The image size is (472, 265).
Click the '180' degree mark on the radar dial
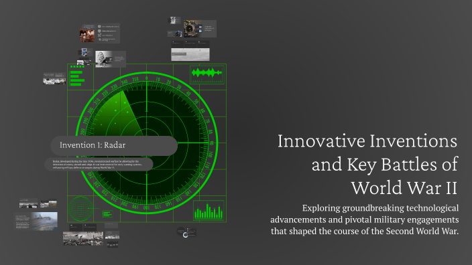(x=146, y=207)
